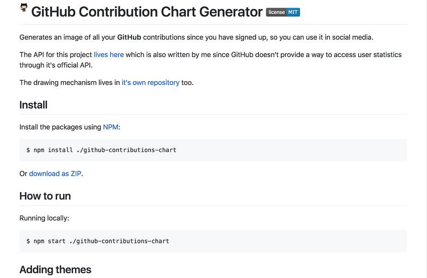
Task: Click the 'Running locally:' text
Action: (44, 218)
